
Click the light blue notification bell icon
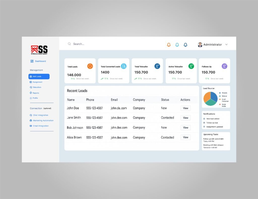[x=177, y=45]
